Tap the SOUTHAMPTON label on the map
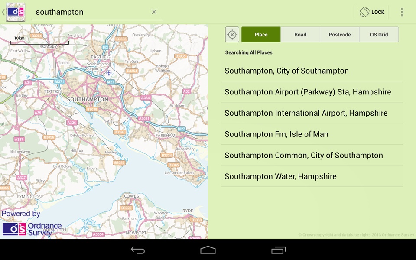Screen dimensions: 416x260 (x=88, y=99)
